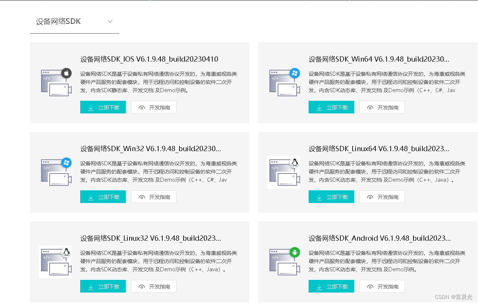Click the 设备网络SDK_Linux64 V6.1.9.48 title

pyautogui.click(x=379, y=149)
